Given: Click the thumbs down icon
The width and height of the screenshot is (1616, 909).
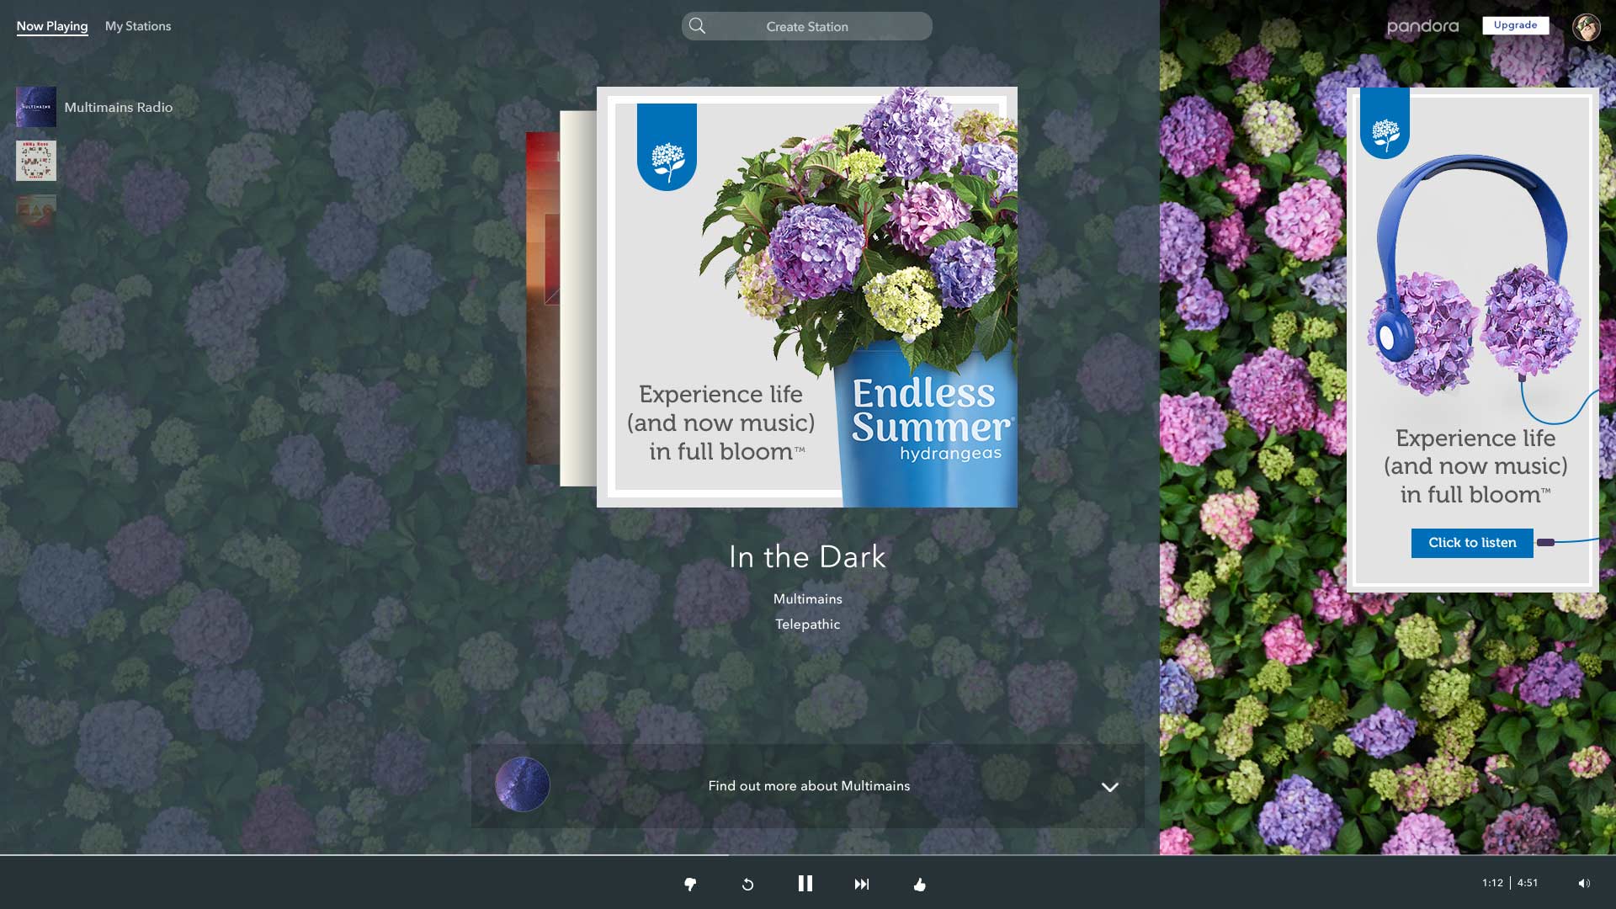Looking at the screenshot, I should 690,884.
